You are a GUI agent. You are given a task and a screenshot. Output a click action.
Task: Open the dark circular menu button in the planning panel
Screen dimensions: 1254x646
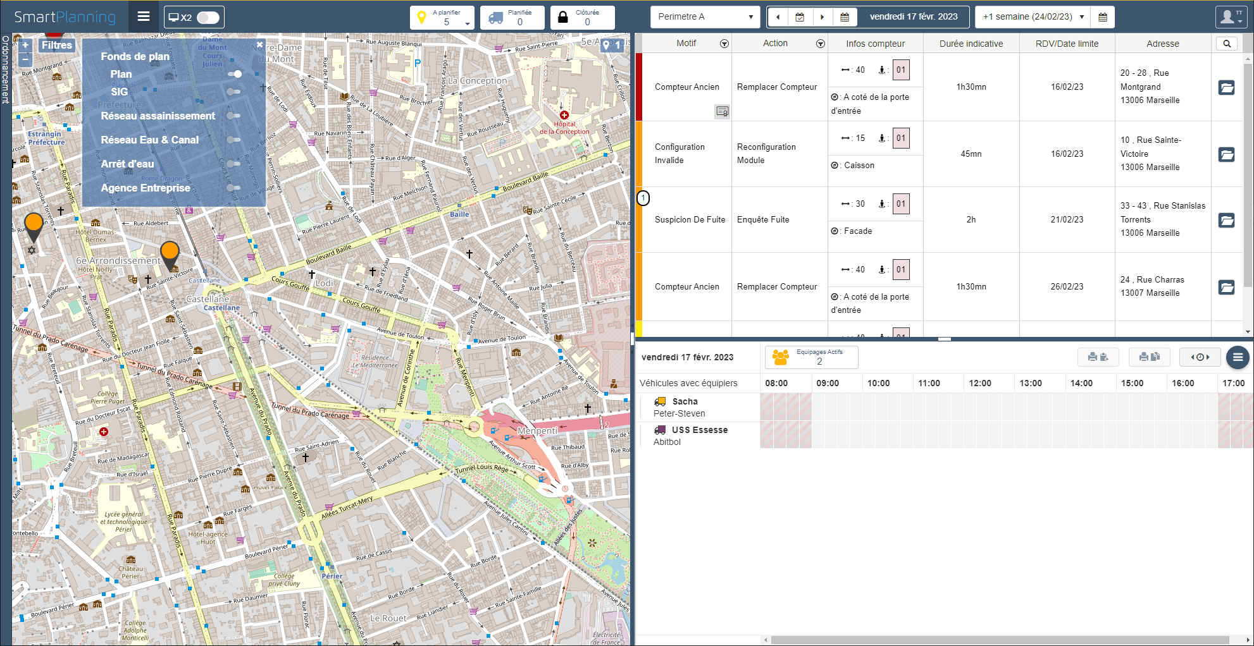(x=1238, y=357)
